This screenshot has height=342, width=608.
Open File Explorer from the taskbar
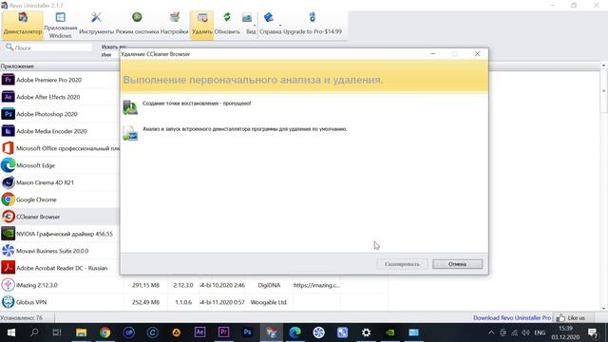(x=81, y=332)
